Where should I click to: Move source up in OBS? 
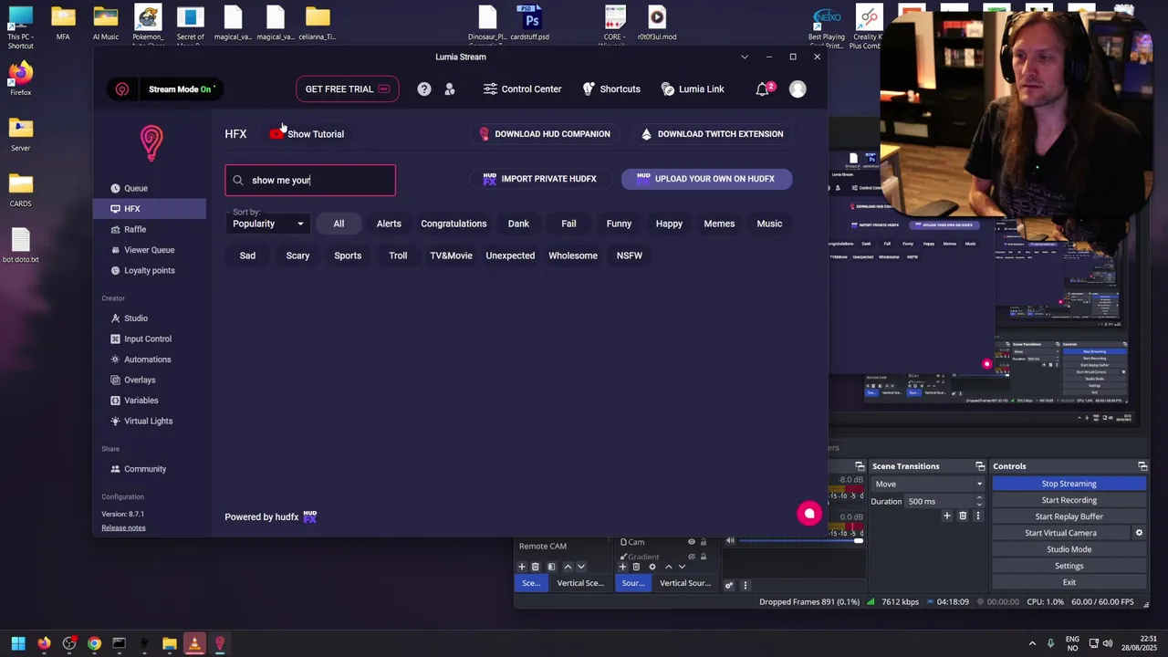point(668,567)
